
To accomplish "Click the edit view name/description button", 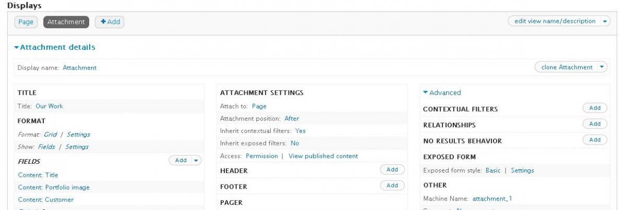I will (x=555, y=21).
